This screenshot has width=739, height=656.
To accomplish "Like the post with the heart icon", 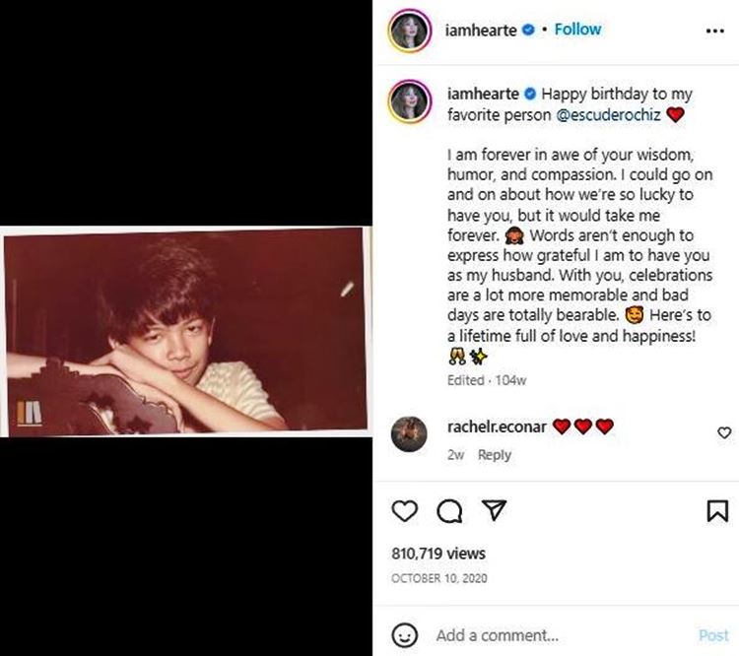I will click(x=405, y=510).
